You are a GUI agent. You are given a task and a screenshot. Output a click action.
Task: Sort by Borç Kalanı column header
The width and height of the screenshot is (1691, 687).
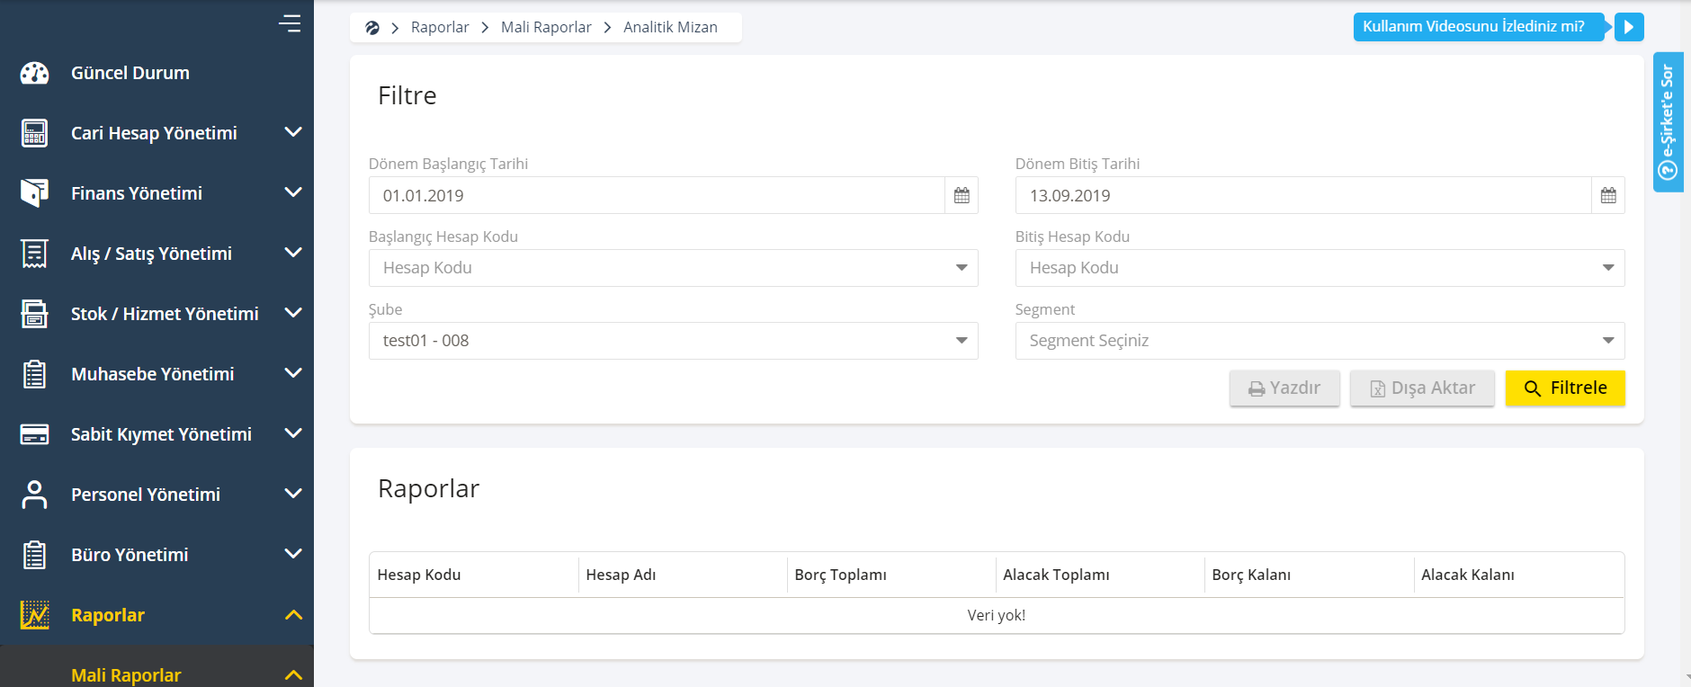(1309, 575)
